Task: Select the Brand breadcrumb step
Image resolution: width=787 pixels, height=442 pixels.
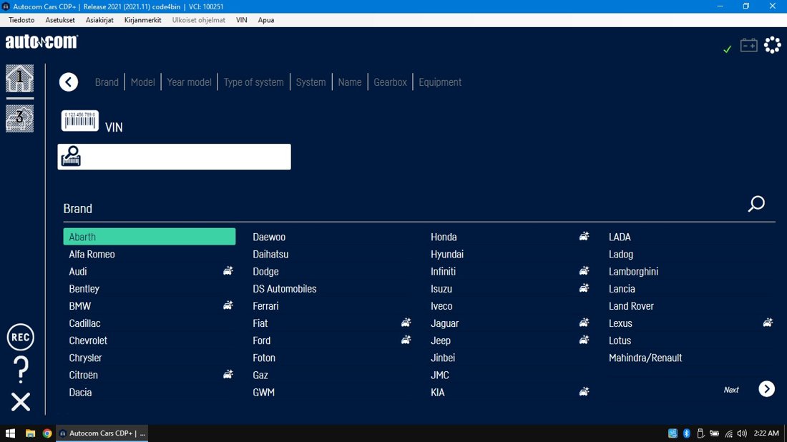Action: 107,82
